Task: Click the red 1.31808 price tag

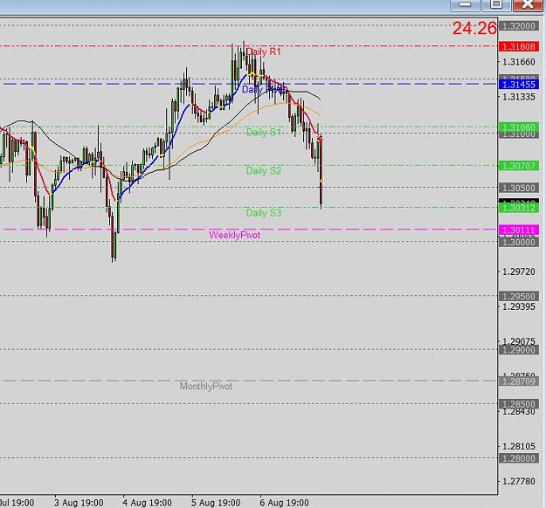Action: [x=519, y=46]
